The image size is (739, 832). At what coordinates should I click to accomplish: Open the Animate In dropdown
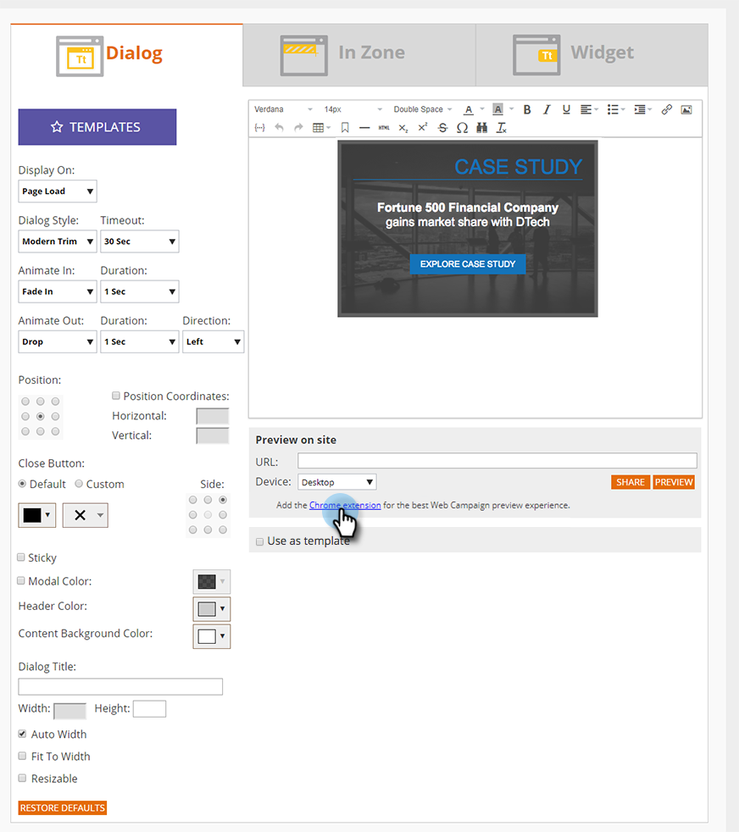coord(58,291)
